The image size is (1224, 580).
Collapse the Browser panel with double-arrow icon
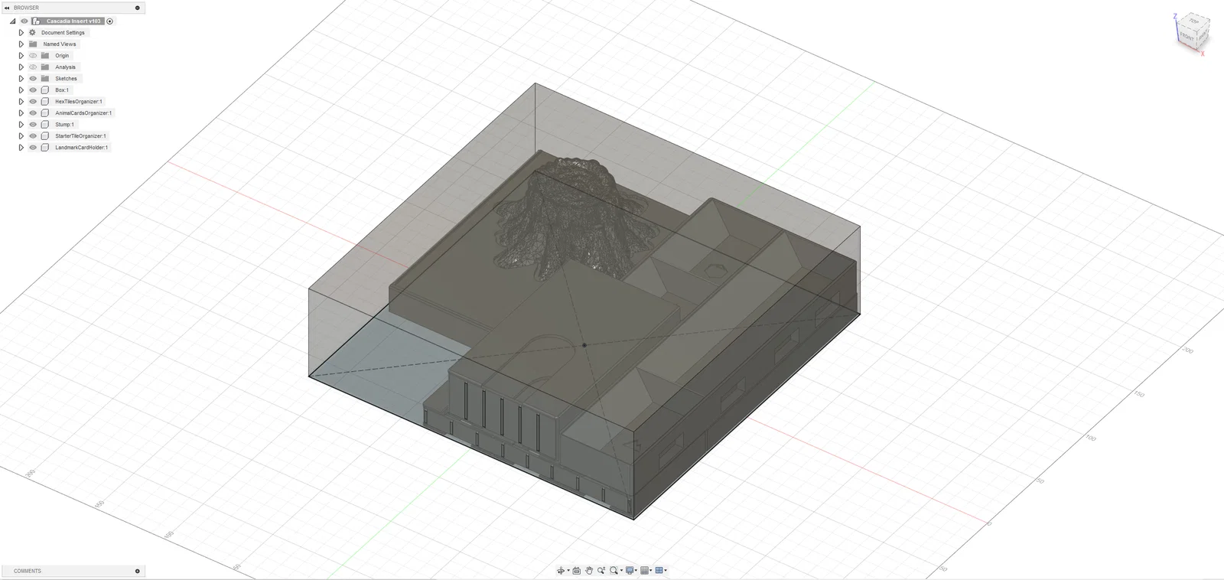[x=7, y=8]
